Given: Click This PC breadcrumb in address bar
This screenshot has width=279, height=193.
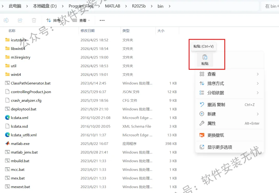Looking at the screenshot, I should (x=15, y=6).
